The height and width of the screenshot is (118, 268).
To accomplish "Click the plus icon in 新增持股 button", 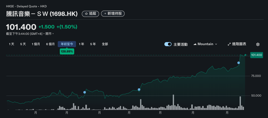I will [105, 14].
